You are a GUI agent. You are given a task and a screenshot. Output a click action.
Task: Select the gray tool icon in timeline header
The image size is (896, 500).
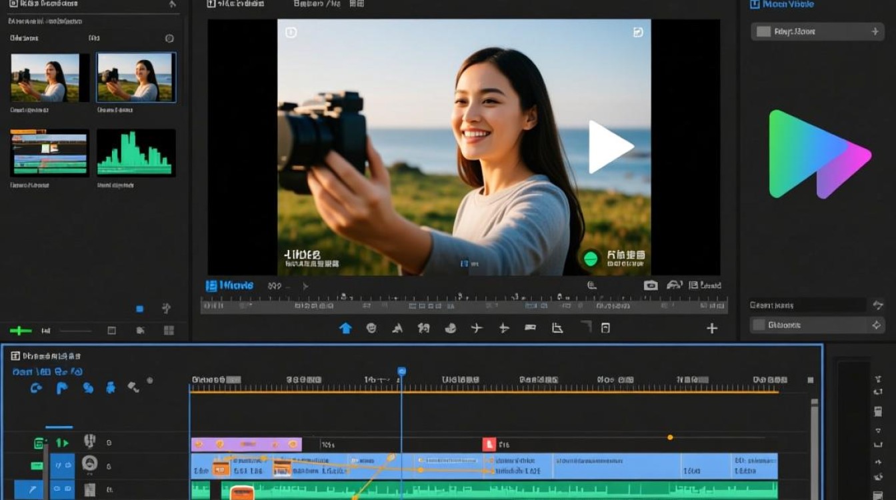134,386
